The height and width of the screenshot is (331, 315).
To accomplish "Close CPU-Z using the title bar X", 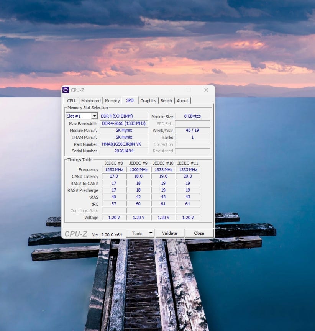I will 206,90.
